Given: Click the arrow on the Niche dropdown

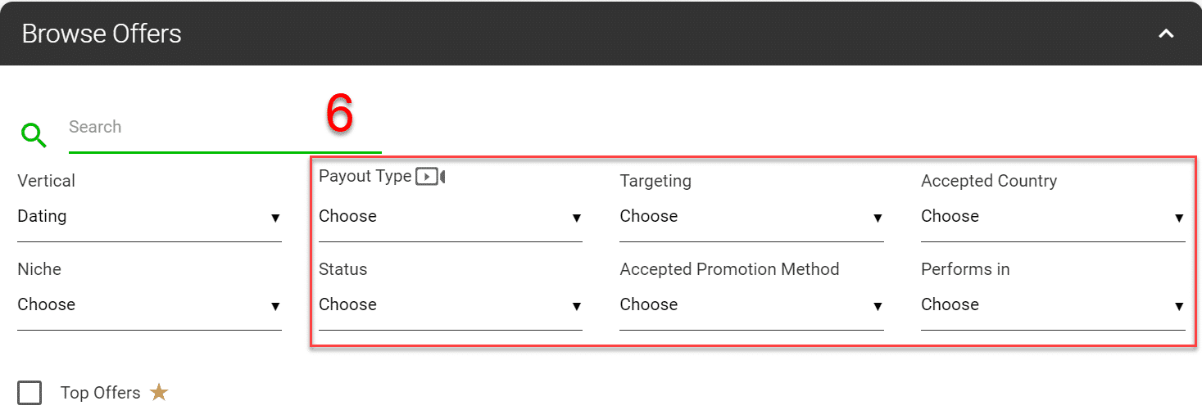Looking at the screenshot, I should tap(275, 306).
